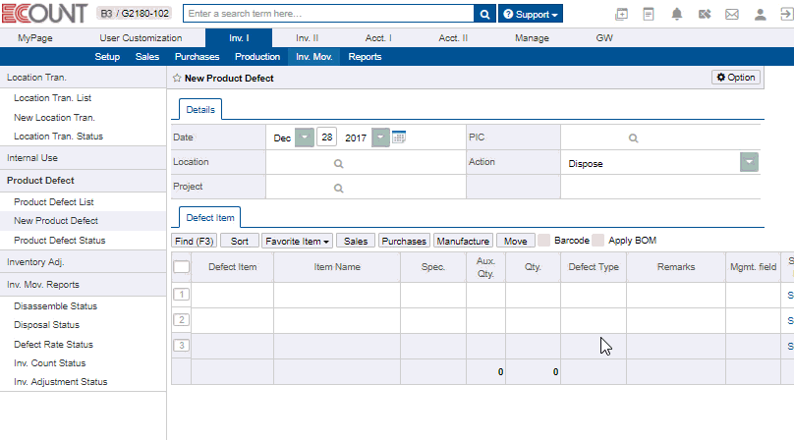Screen dimensions: 794x440
Task: Open the notifications bell icon
Action: (x=676, y=14)
